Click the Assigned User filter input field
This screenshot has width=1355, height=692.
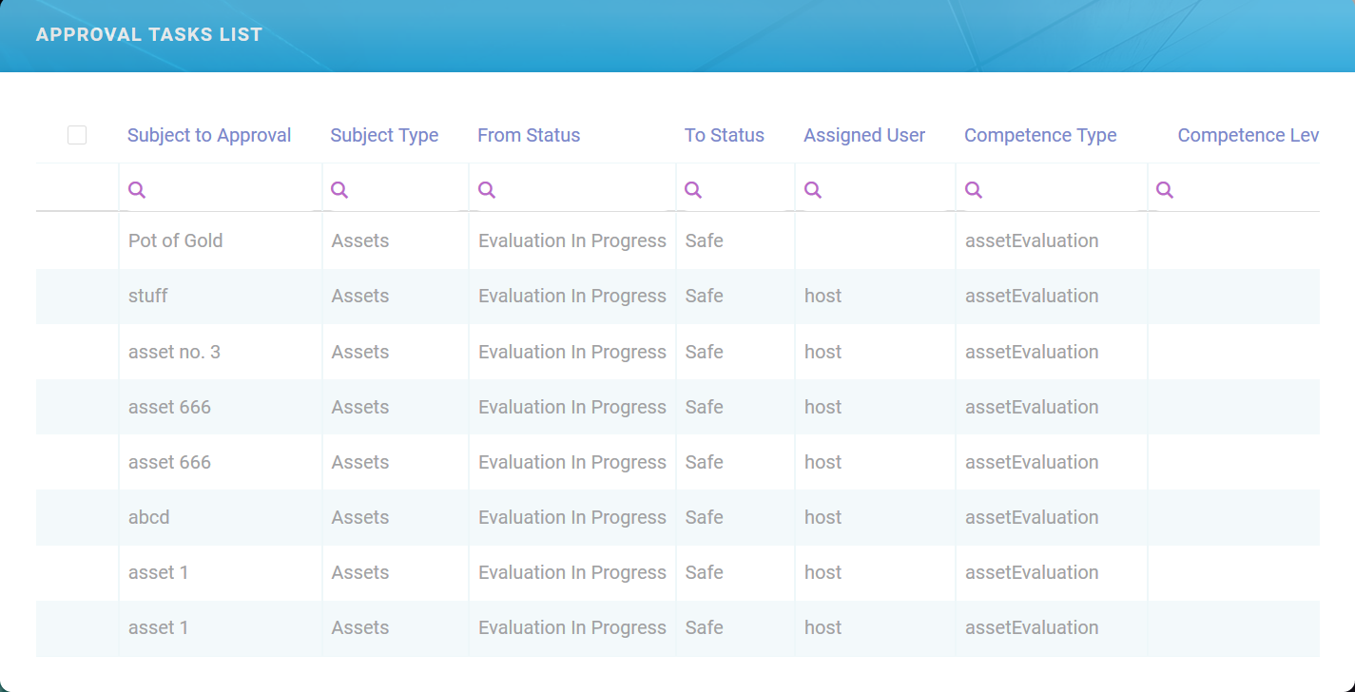pos(875,189)
